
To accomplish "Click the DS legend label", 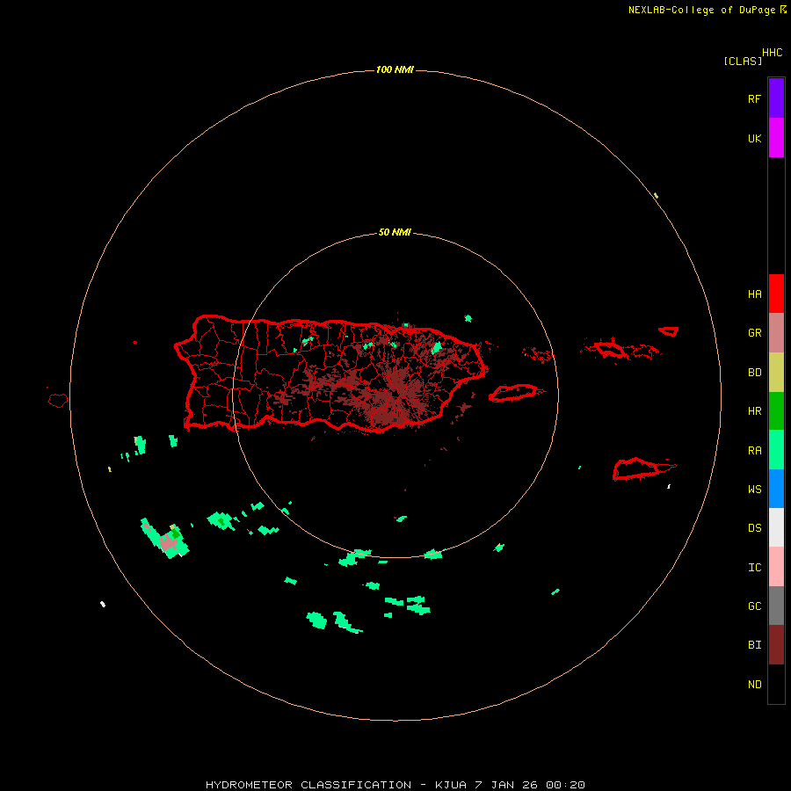I will (754, 528).
